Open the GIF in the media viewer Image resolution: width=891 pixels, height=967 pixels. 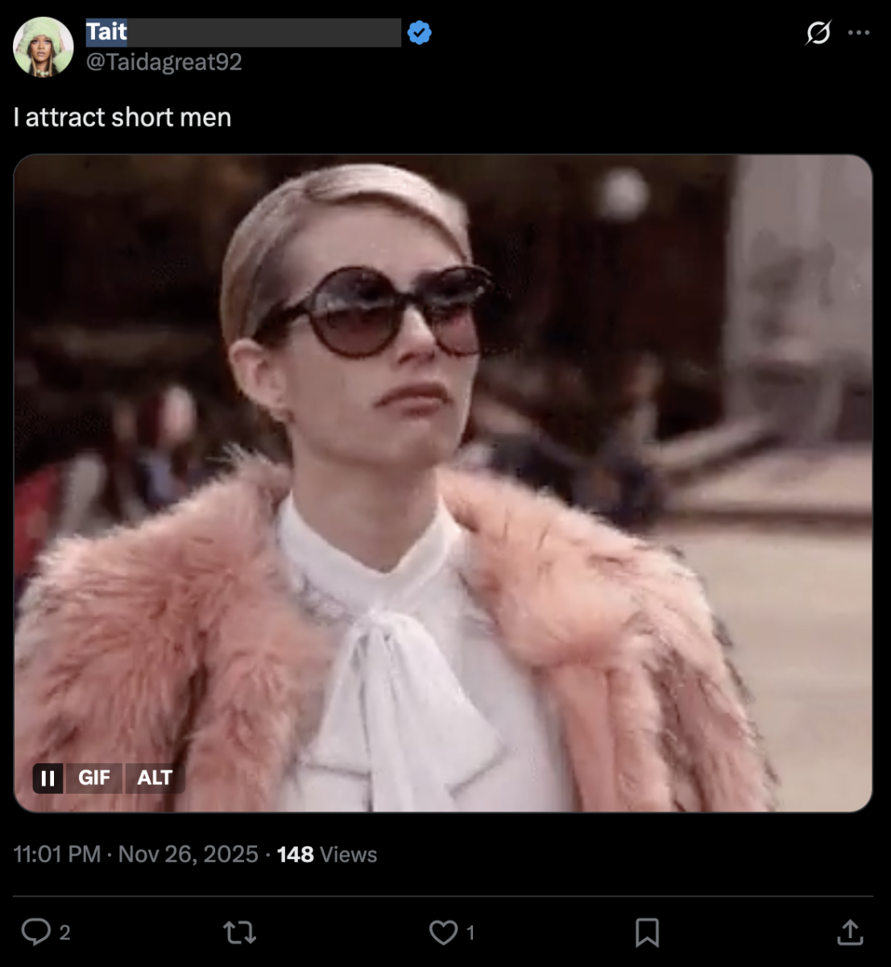[443, 483]
